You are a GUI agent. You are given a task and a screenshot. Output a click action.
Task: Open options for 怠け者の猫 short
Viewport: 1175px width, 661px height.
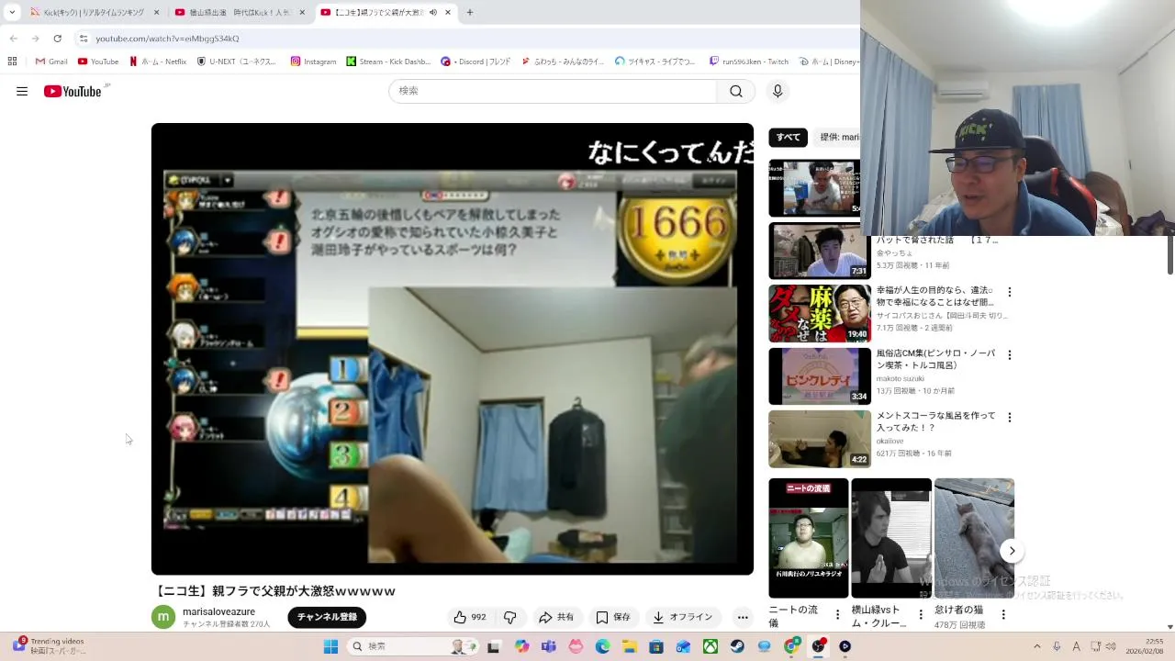click(x=1003, y=614)
